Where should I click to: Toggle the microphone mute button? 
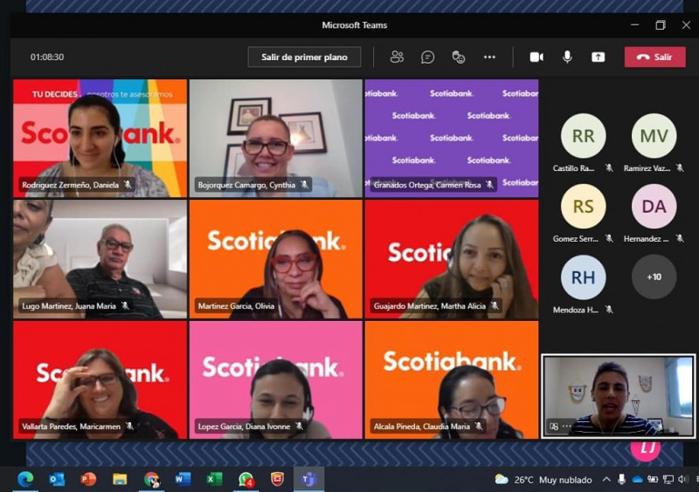[x=567, y=57]
